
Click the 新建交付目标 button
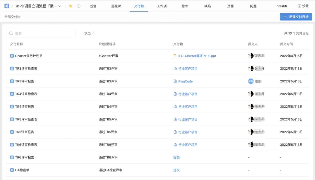296,17
